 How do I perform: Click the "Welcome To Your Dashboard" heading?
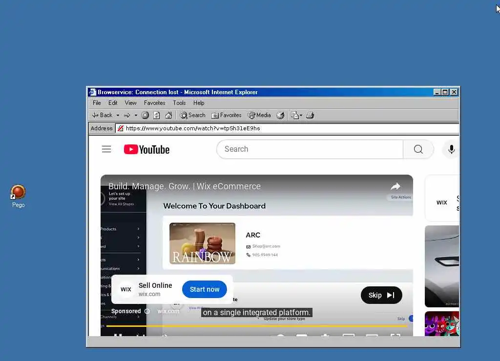tap(214, 206)
